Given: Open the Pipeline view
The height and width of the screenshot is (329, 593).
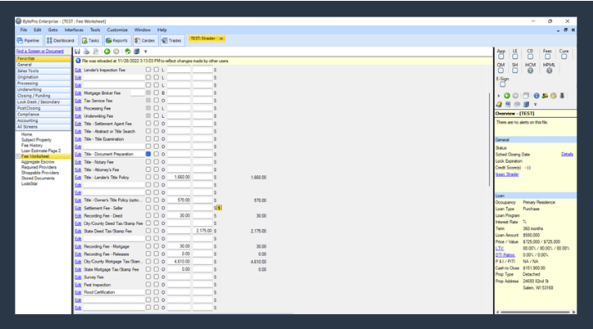Looking at the screenshot, I should (28, 41).
